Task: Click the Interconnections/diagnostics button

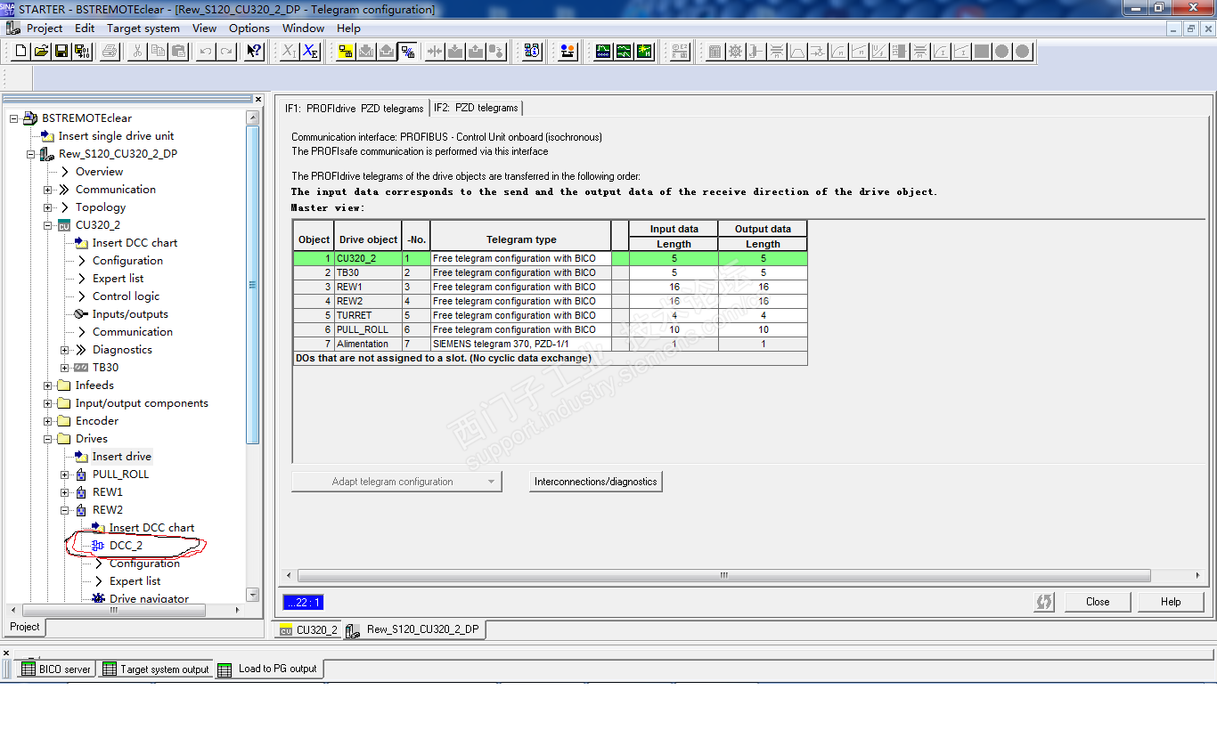Action: pyautogui.click(x=596, y=482)
